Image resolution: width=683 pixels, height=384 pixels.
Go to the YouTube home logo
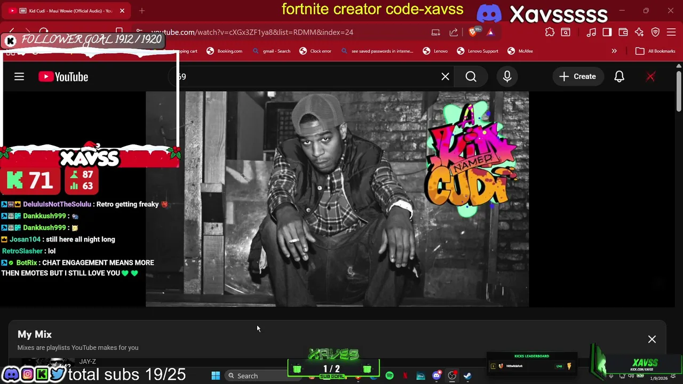[x=63, y=77]
